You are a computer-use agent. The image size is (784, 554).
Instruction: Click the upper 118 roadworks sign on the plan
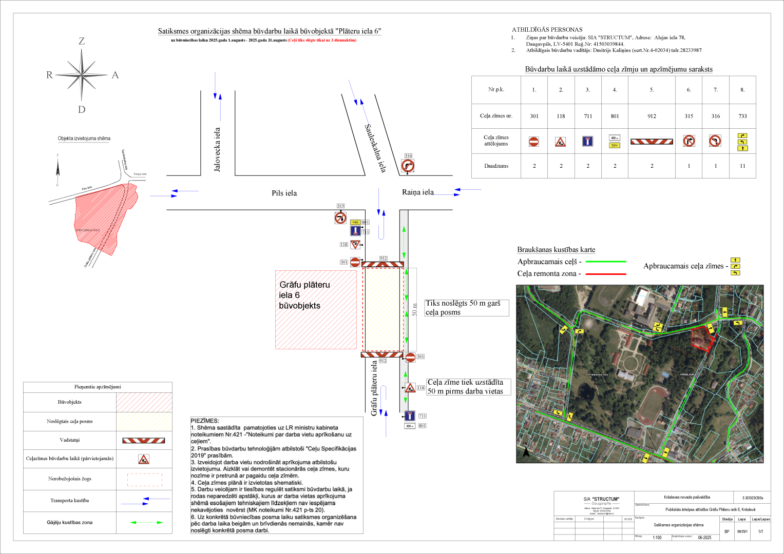[x=355, y=245]
